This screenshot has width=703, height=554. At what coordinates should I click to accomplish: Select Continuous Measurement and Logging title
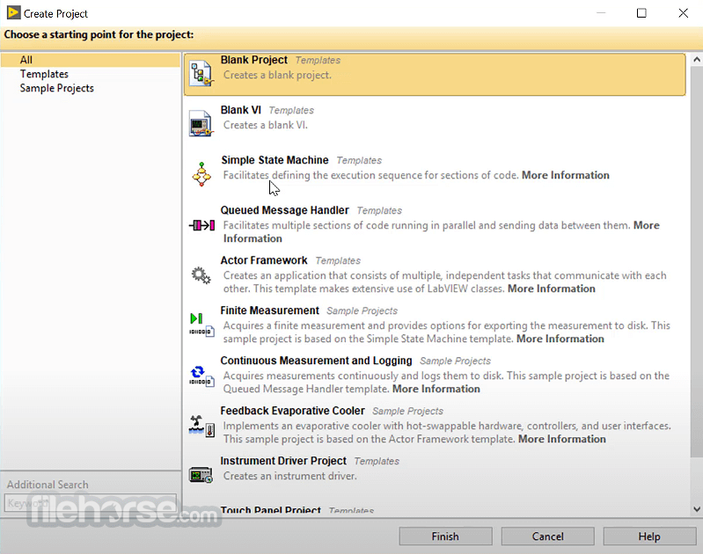click(316, 361)
